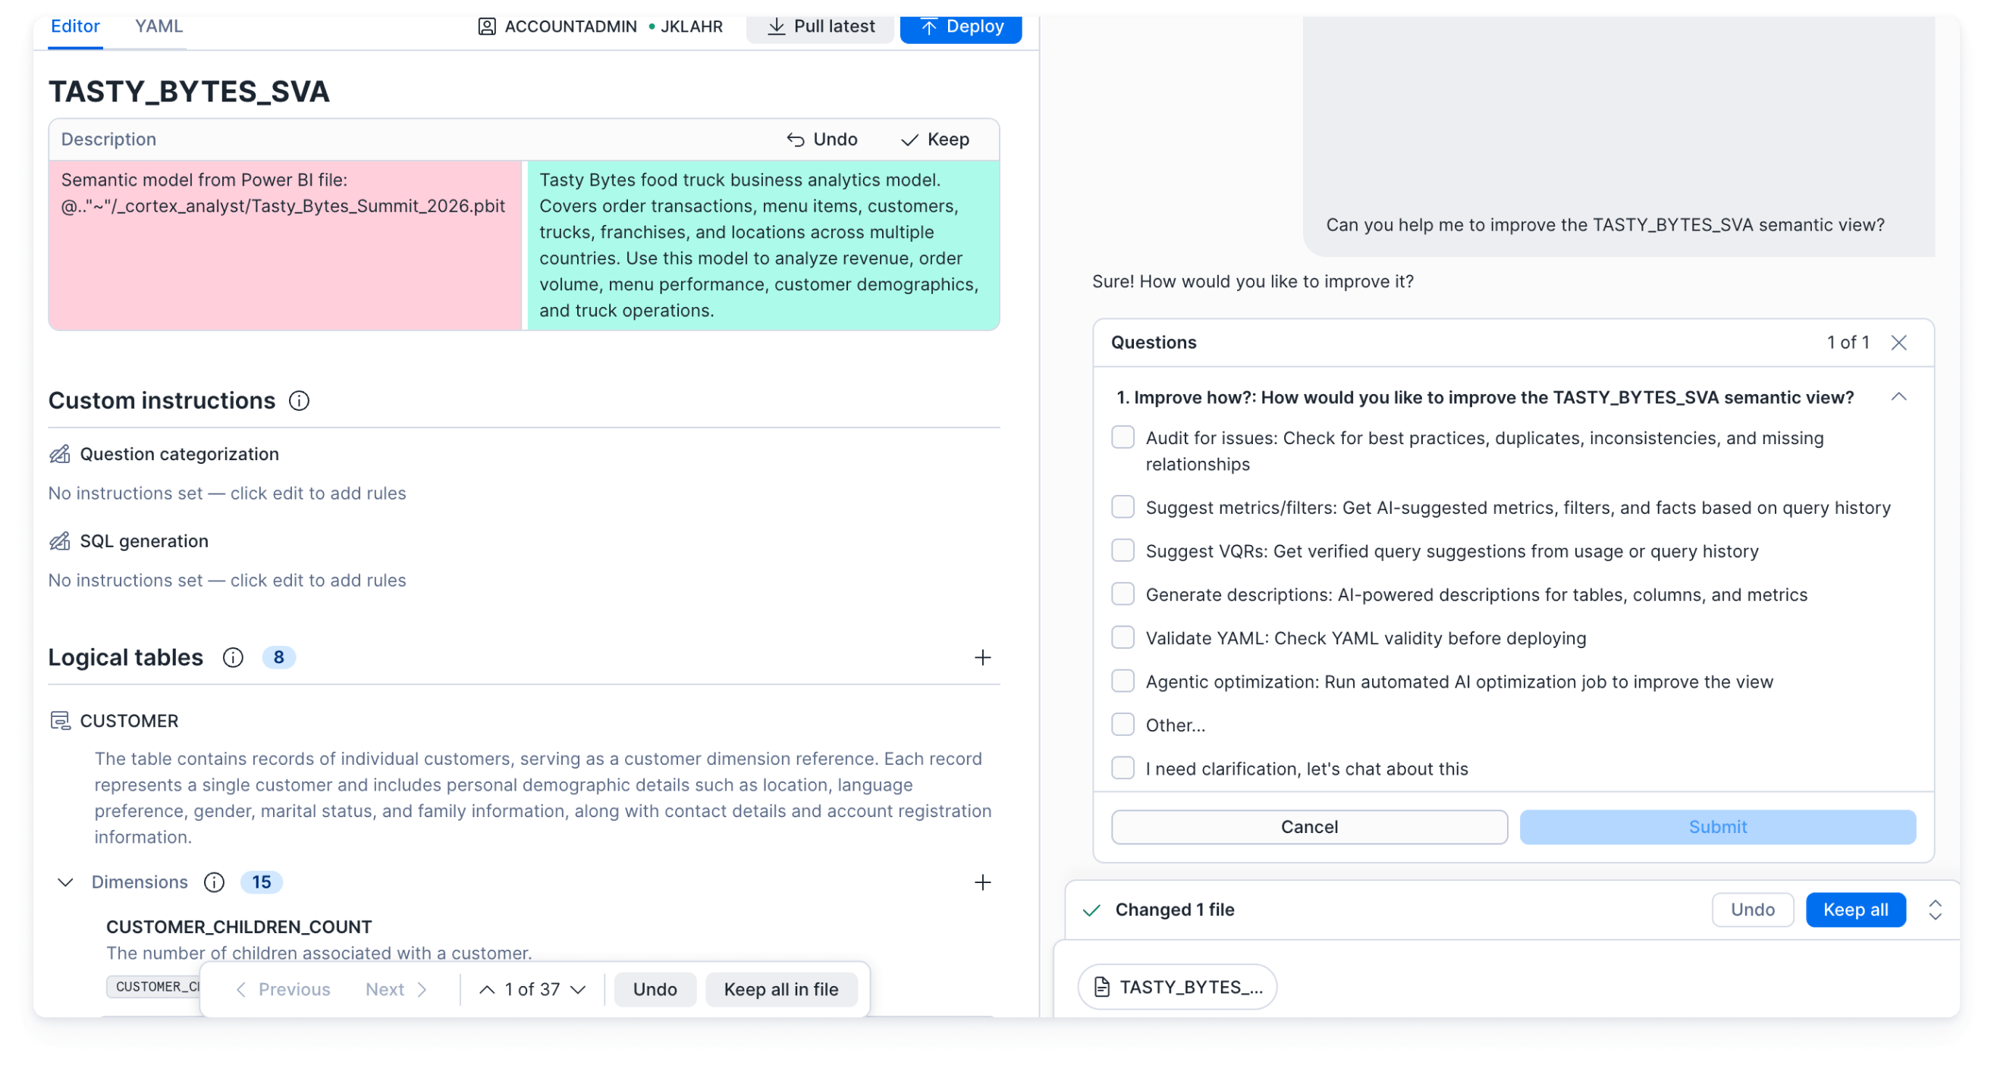Click the ACCOUNTADMIN role user icon
The width and height of the screenshot is (1994, 1068).
pos(486,27)
